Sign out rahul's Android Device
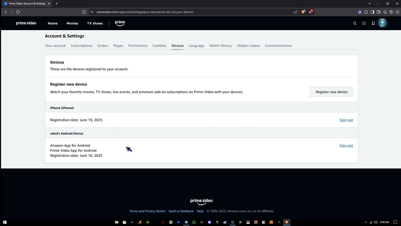 [x=346, y=145]
